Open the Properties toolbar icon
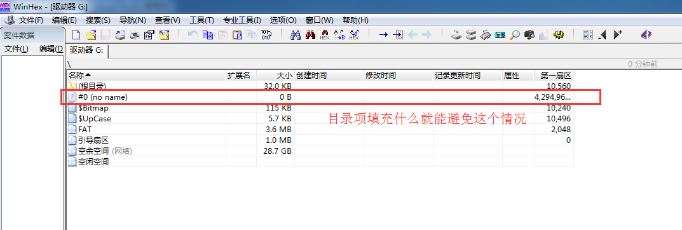Image resolution: width=682 pixels, height=230 pixels. (x=149, y=35)
